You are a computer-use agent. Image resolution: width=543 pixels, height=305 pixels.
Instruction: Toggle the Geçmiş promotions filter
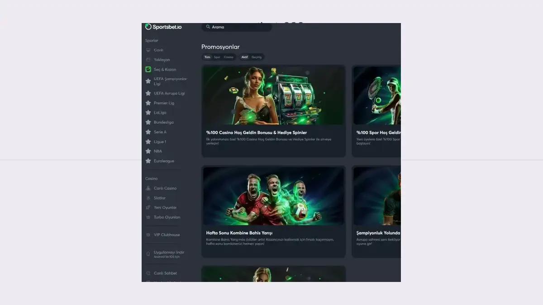[x=257, y=57]
